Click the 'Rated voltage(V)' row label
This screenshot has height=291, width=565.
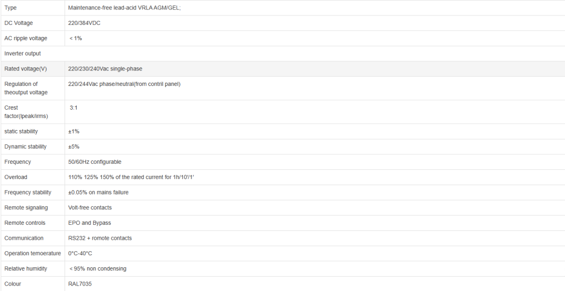pyautogui.click(x=25, y=69)
